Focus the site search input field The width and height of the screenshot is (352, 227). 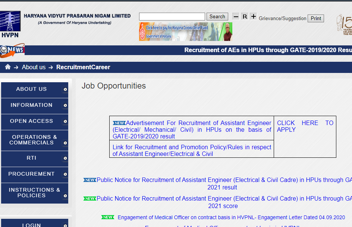coord(172,17)
